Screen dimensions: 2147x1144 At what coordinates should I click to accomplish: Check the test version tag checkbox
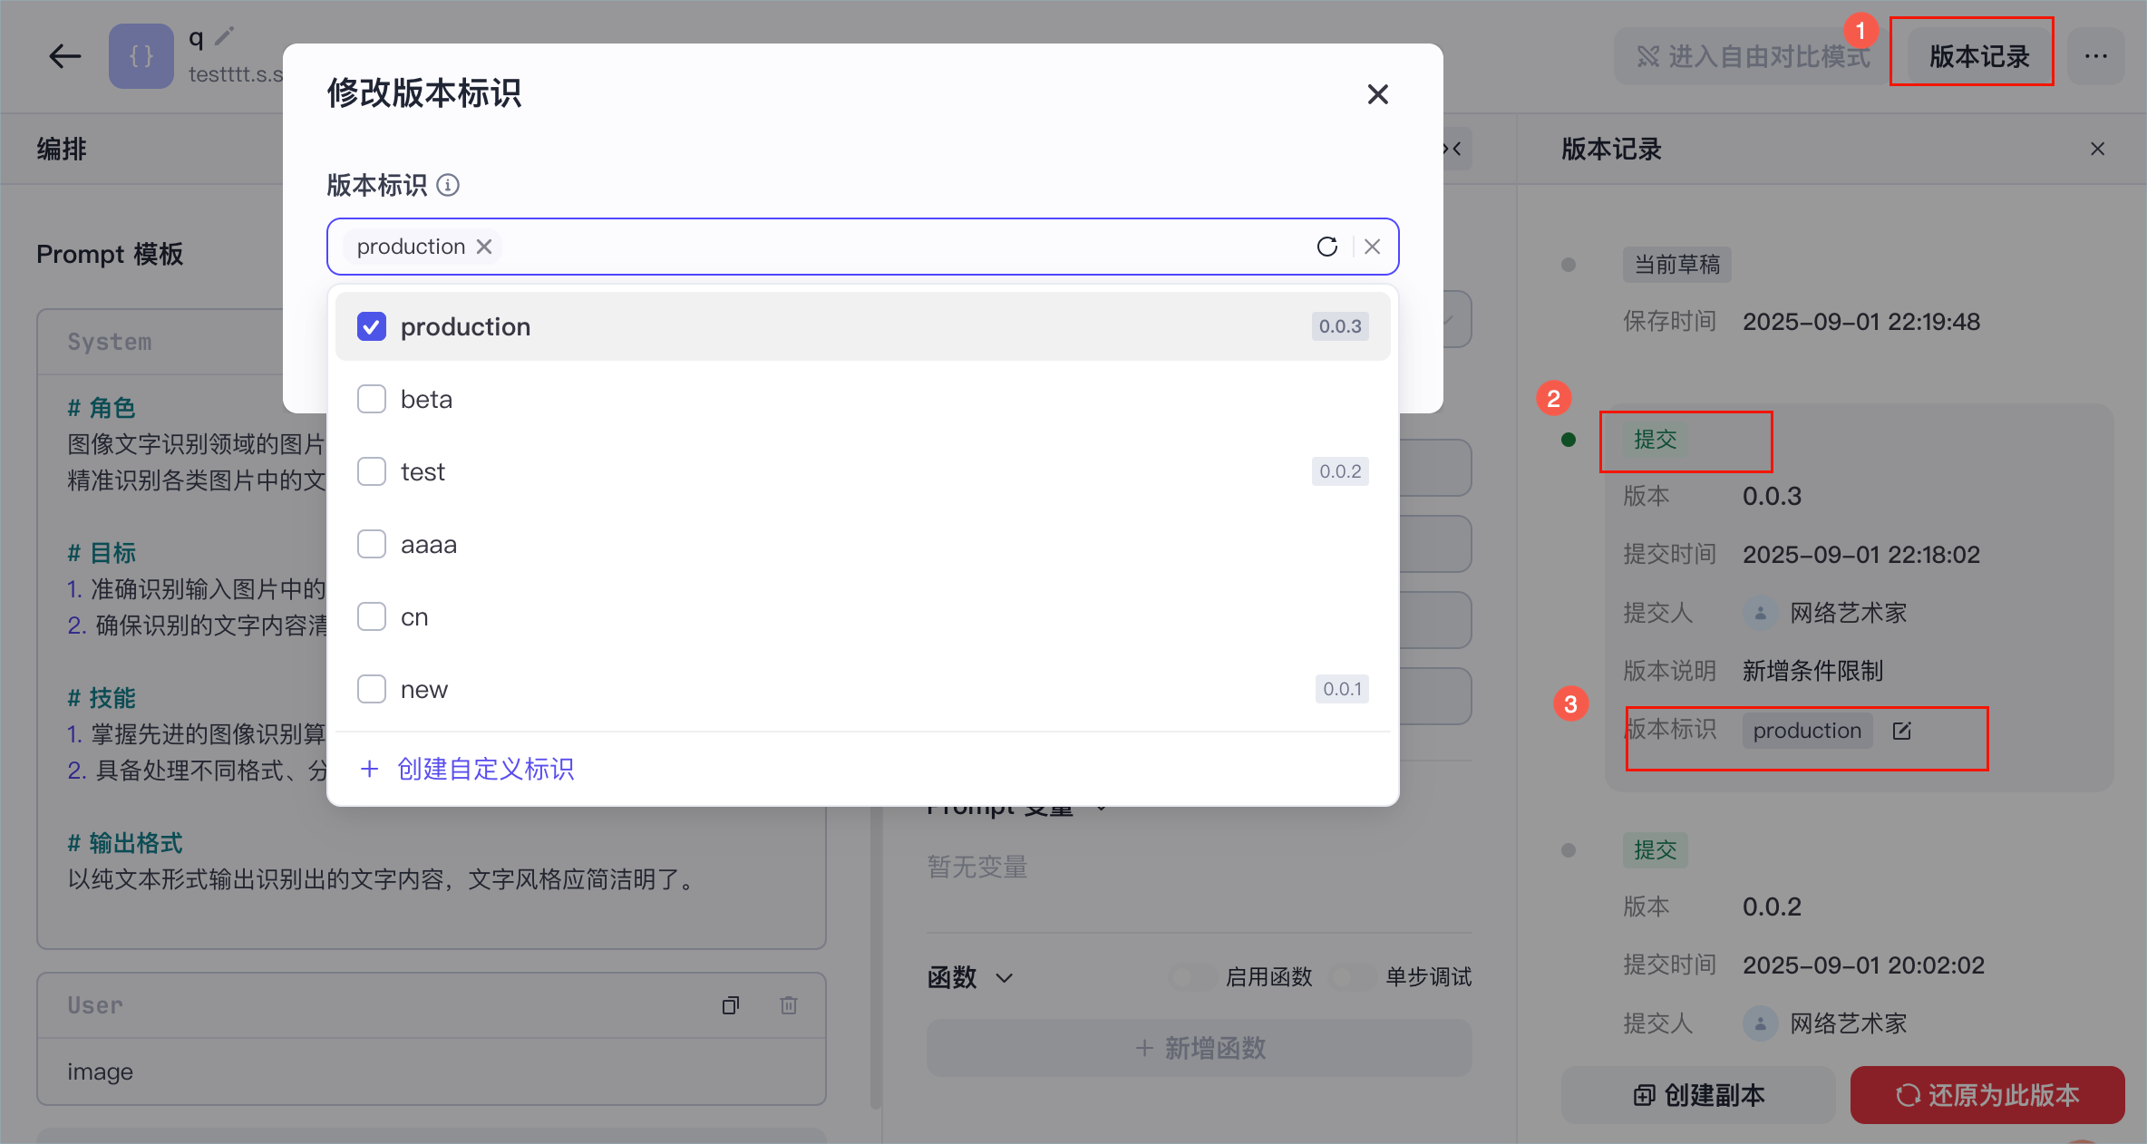(372, 471)
